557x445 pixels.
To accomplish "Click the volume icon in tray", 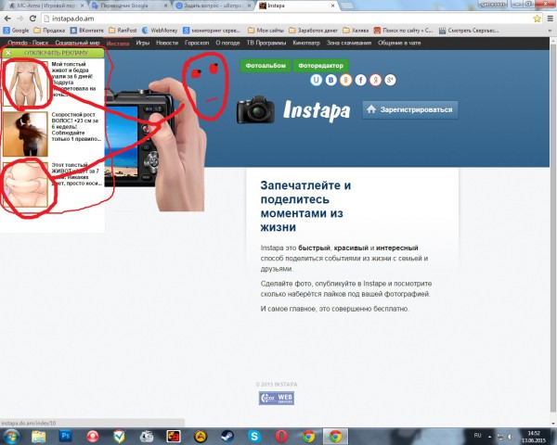I will point(511,437).
